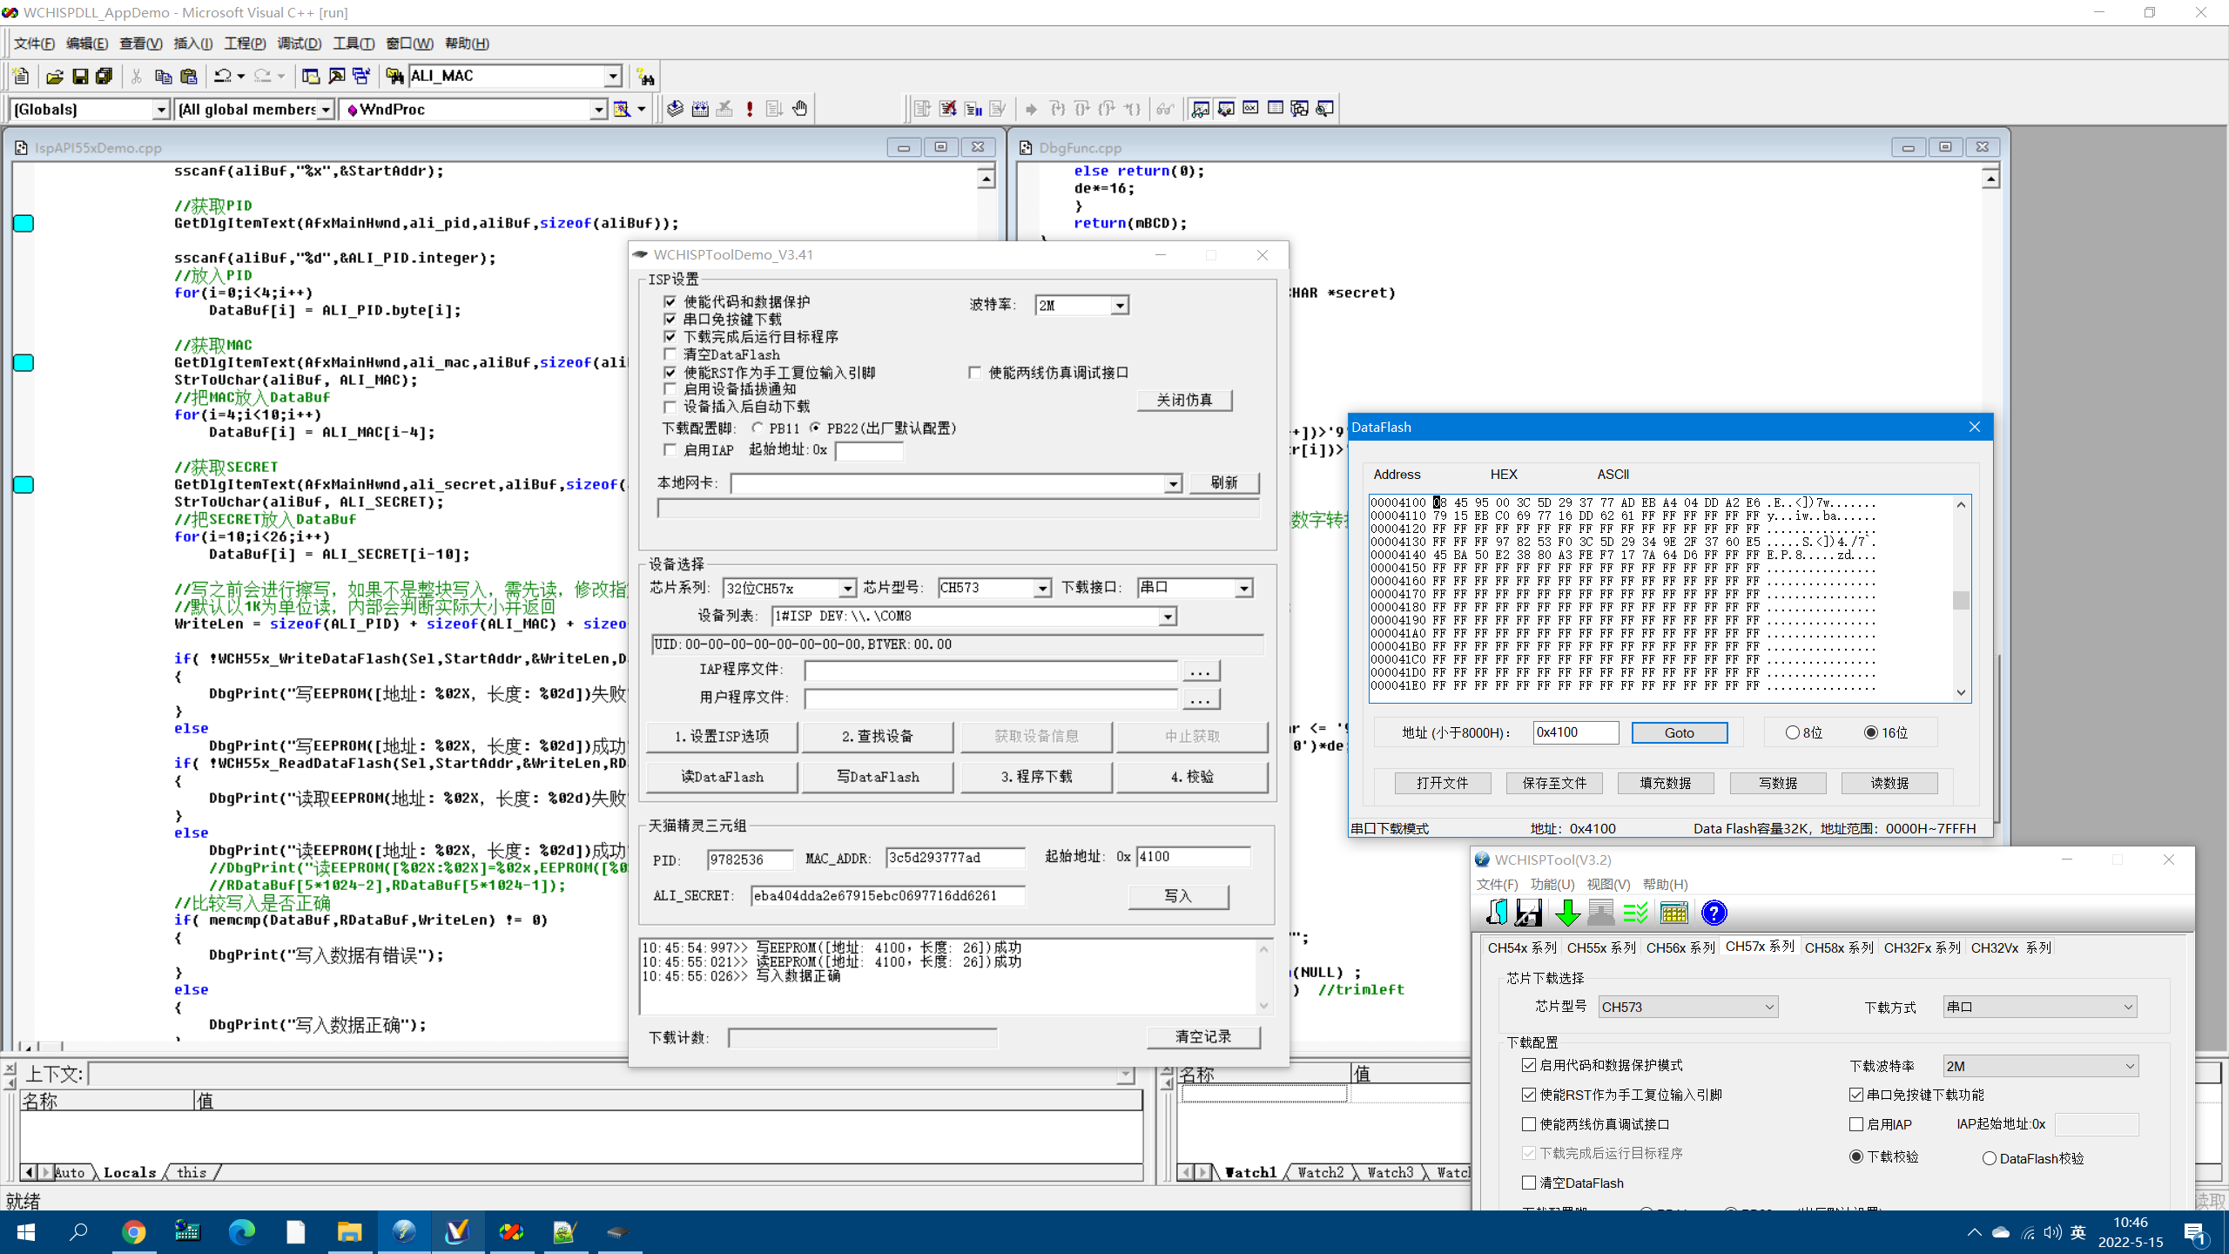Click the Workspace window toolbar icon
2229x1254 pixels.
[x=311, y=77]
